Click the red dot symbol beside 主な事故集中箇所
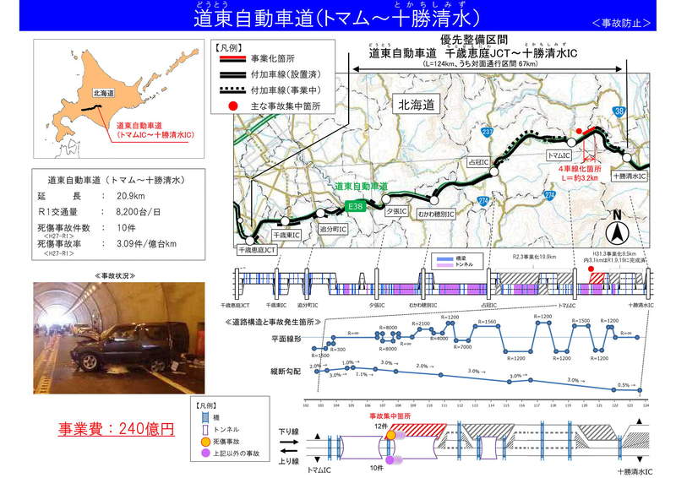 233,106
